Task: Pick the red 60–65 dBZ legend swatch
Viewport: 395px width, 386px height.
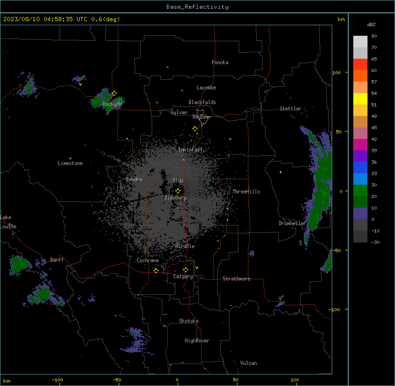Action: (360, 64)
